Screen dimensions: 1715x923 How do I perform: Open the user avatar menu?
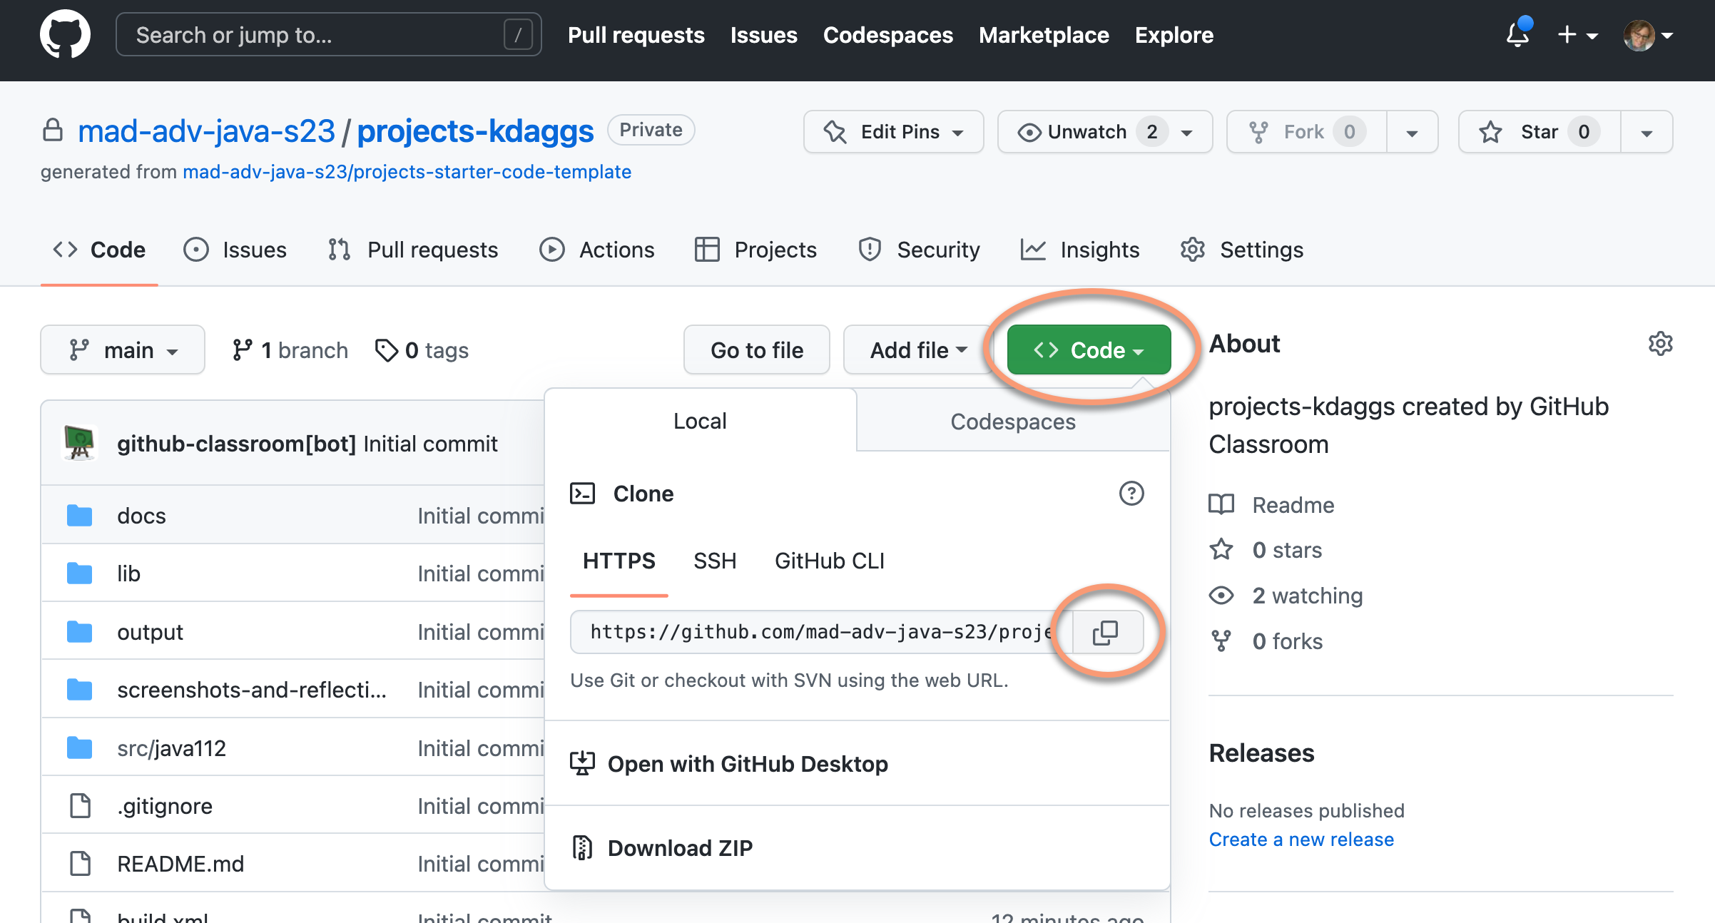1648,35
